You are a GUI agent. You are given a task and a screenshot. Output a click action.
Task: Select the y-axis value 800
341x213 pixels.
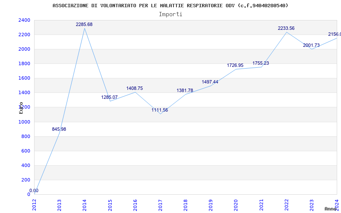click(26, 137)
